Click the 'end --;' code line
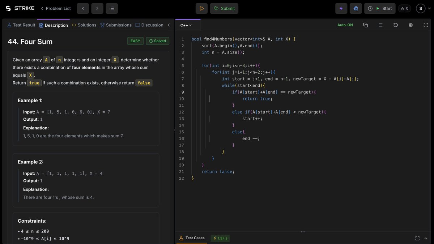Screen dimensions: 434x244 point(251,138)
